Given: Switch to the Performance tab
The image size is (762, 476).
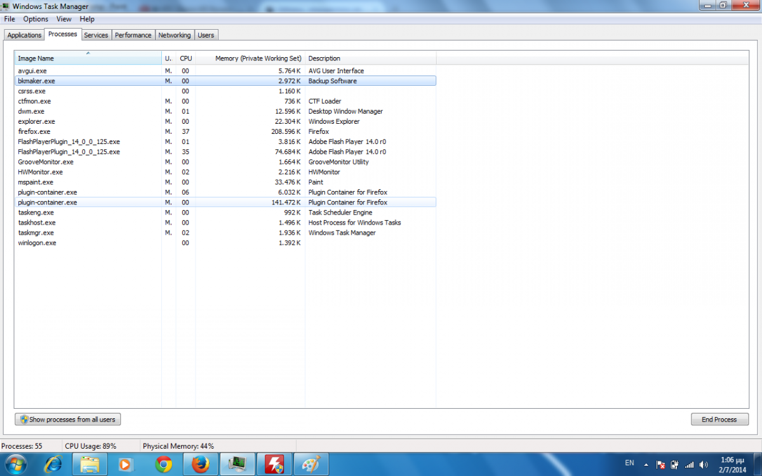Looking at the screenshot, I should coord(133,35).
